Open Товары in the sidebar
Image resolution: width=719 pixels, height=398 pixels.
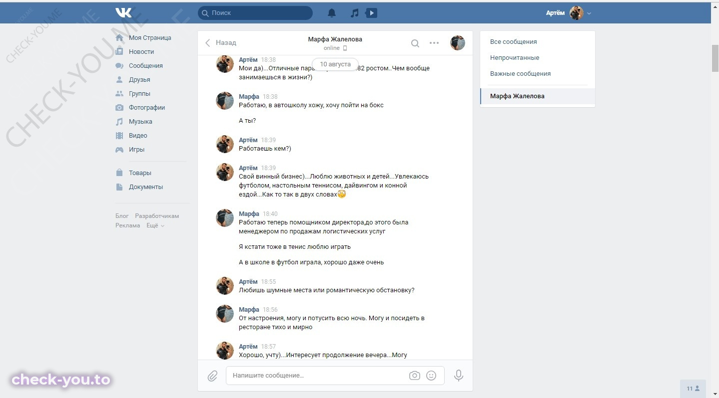[140, 173]
